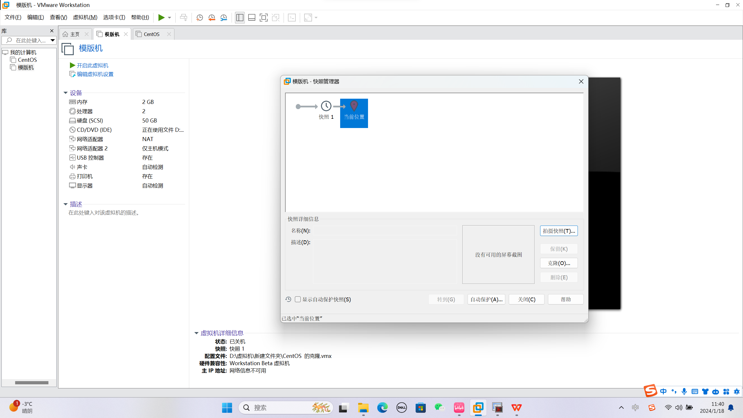Click unity mode toolbar icon
Image resolution: width=743 pixels, height=418 pixels.
click(x=275, y=18)
